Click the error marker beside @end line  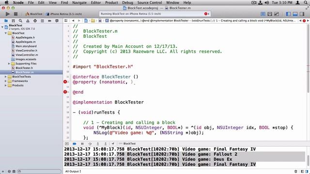click(65, 92)
